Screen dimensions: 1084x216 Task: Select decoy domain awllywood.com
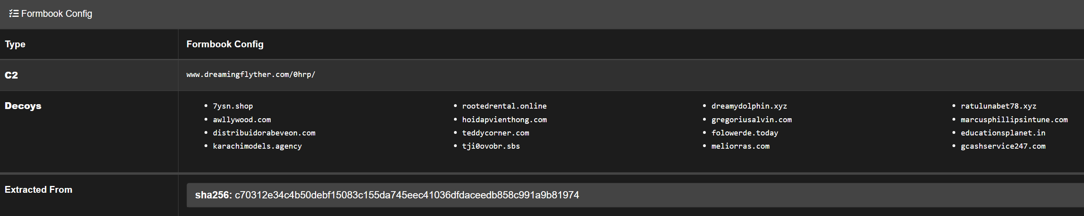pyautogui.click(x=241, y=120)
